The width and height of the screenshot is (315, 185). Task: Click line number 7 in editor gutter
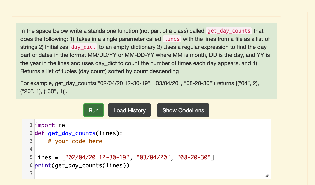pyautogui.click(x=31, y=173)
